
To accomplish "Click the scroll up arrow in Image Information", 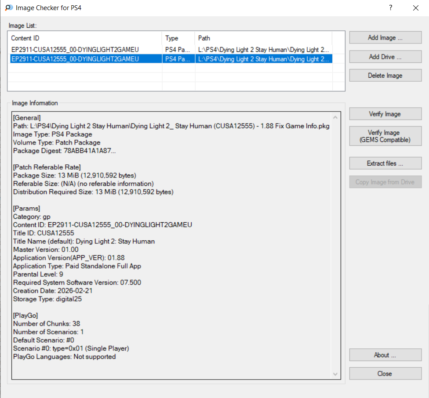I will 336,117.
